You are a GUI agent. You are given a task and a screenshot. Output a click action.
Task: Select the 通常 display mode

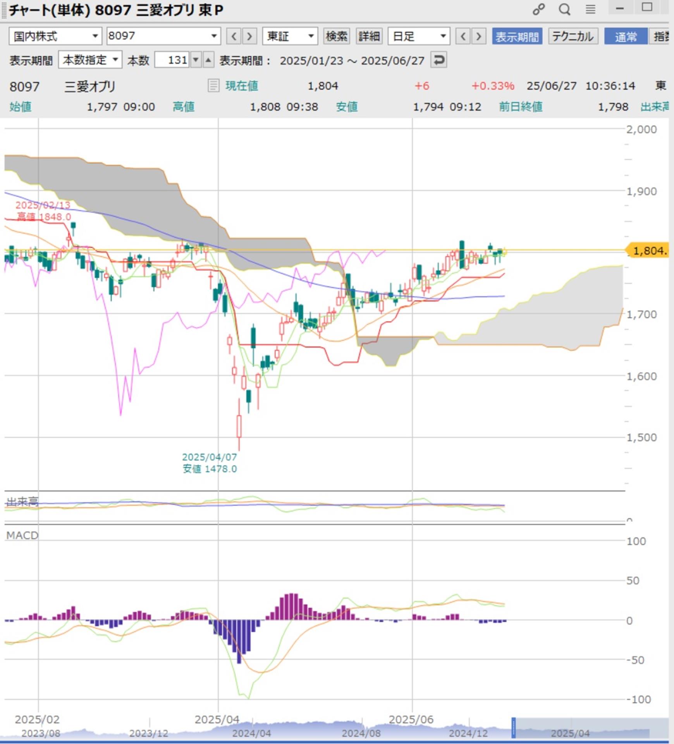[625, 36]
